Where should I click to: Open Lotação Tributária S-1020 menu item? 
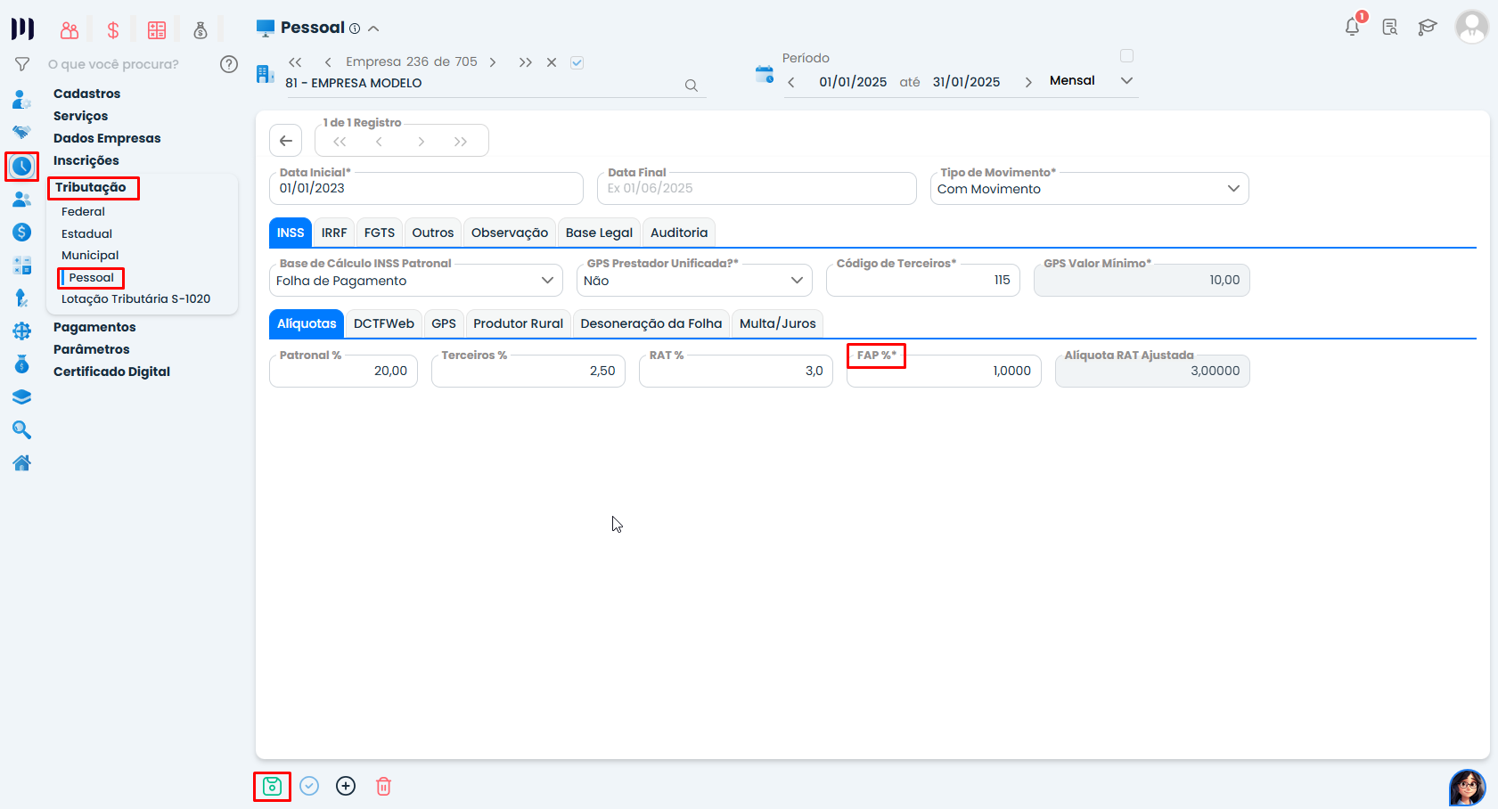(x=135, y=299)
